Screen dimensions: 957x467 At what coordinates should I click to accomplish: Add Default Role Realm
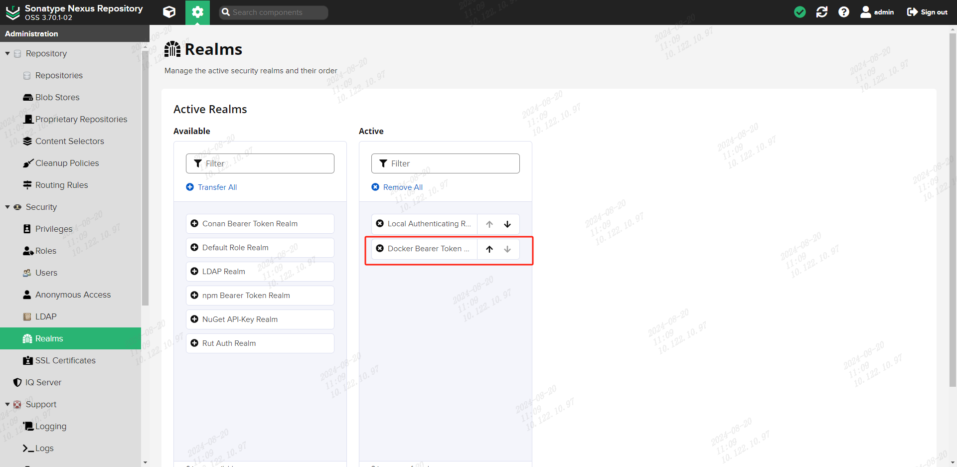pos(260,248)
